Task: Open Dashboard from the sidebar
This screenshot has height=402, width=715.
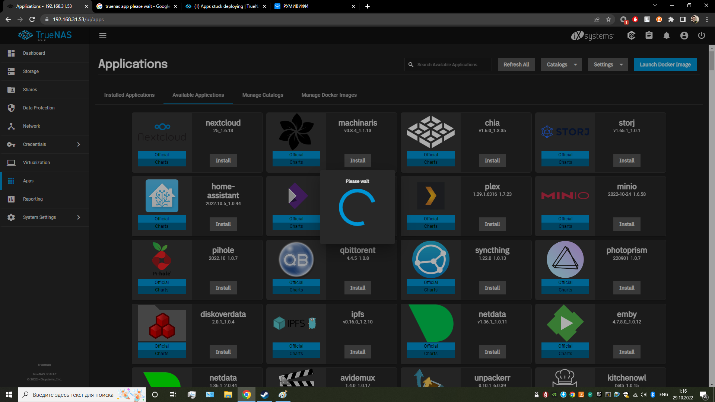Action: pyautogui.click(x=34, y=53)
